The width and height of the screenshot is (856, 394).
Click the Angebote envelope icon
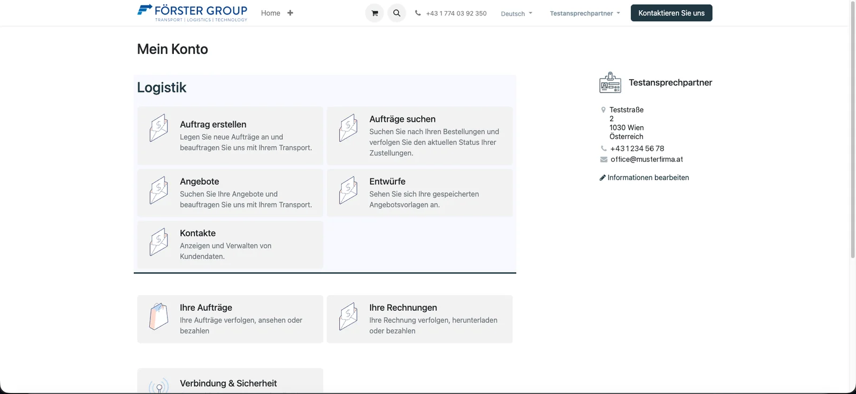coord(159,190)
